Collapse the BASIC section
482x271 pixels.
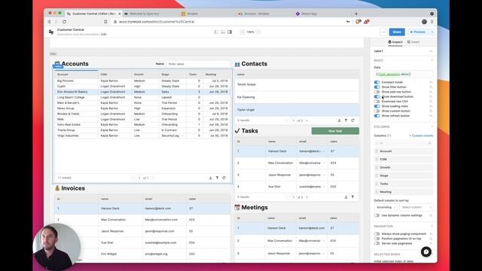[x=432, y=60]
